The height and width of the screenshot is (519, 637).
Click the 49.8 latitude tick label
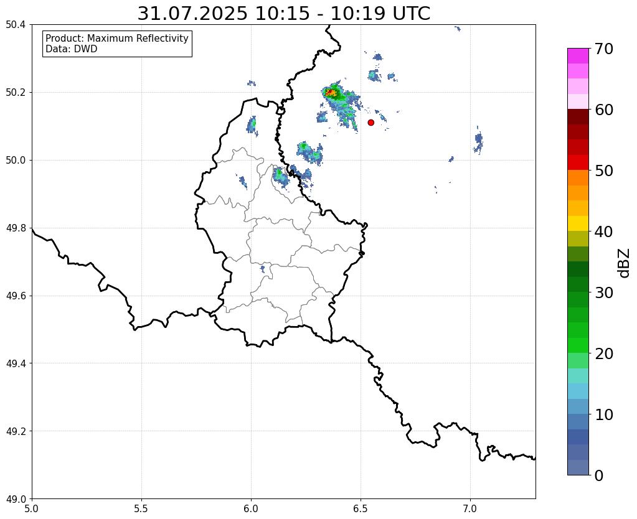click(x=16, y=228)
